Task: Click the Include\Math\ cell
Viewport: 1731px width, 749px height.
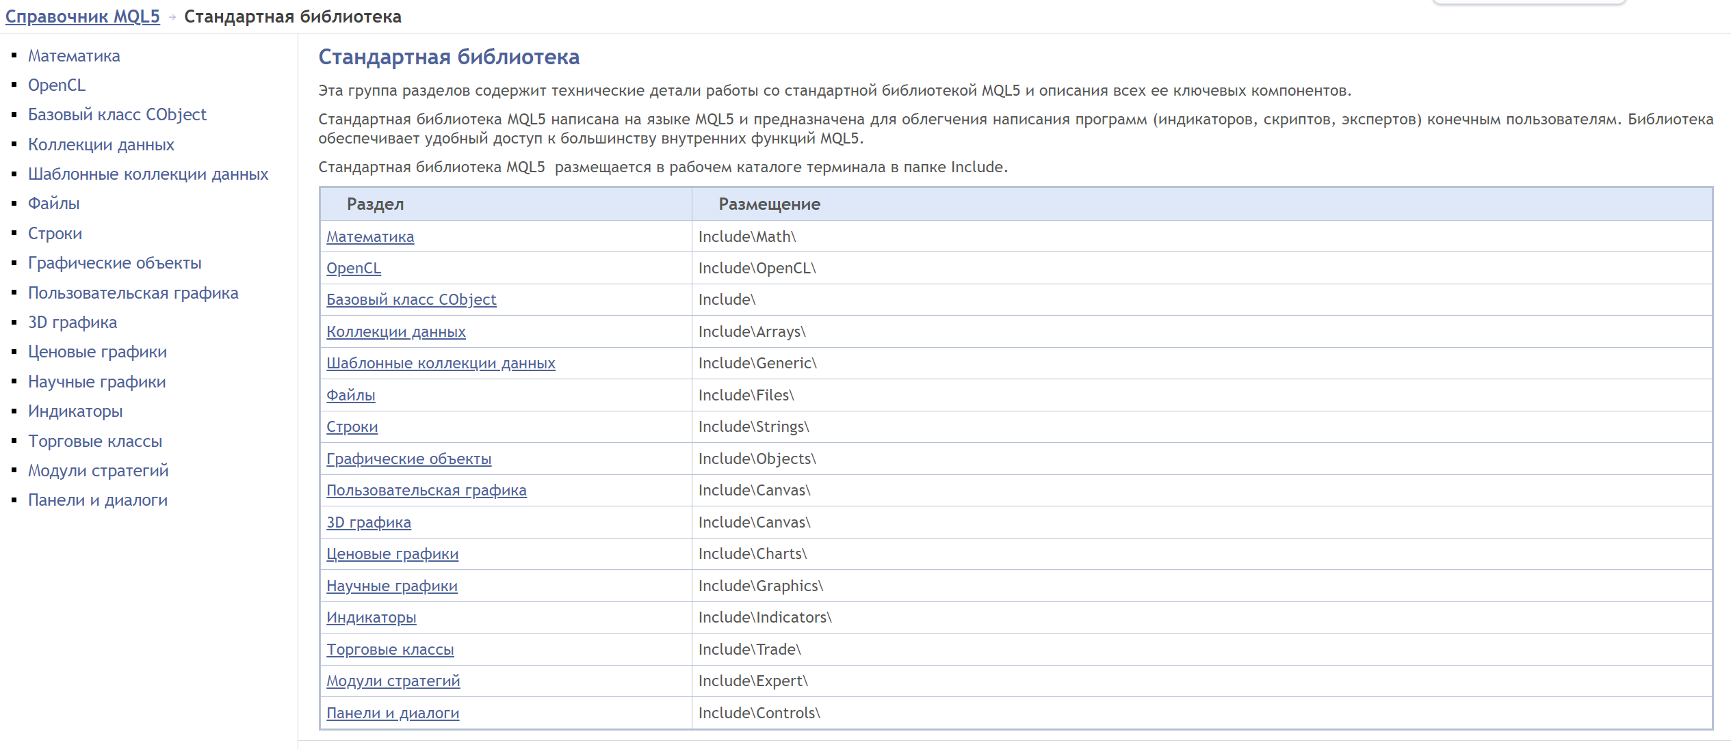Action: [x=1202, y=236]
